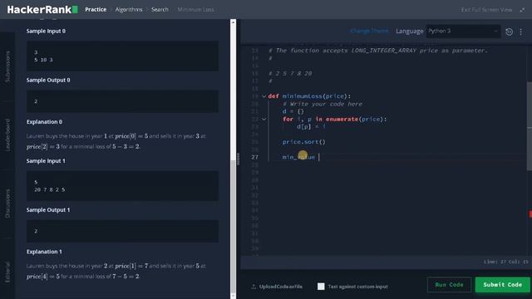Click Exit Full Screen View link
The image size is (532, 299).
486,10
